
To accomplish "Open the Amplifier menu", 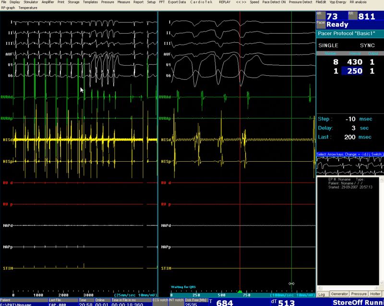I will (48, 2).
